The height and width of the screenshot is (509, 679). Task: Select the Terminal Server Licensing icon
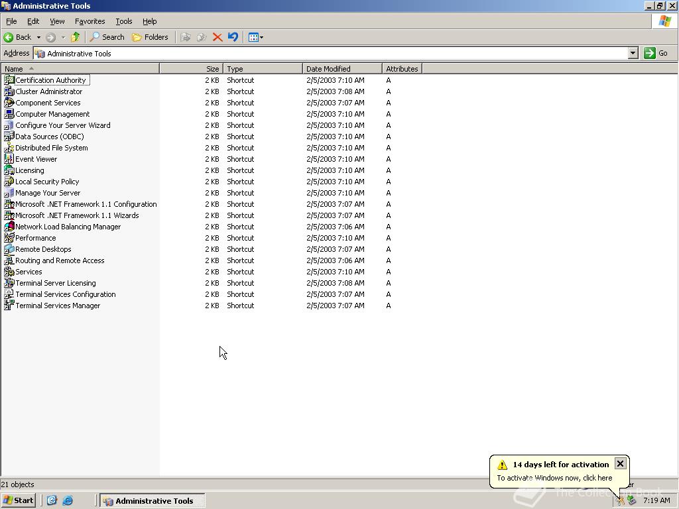[9, 282]
